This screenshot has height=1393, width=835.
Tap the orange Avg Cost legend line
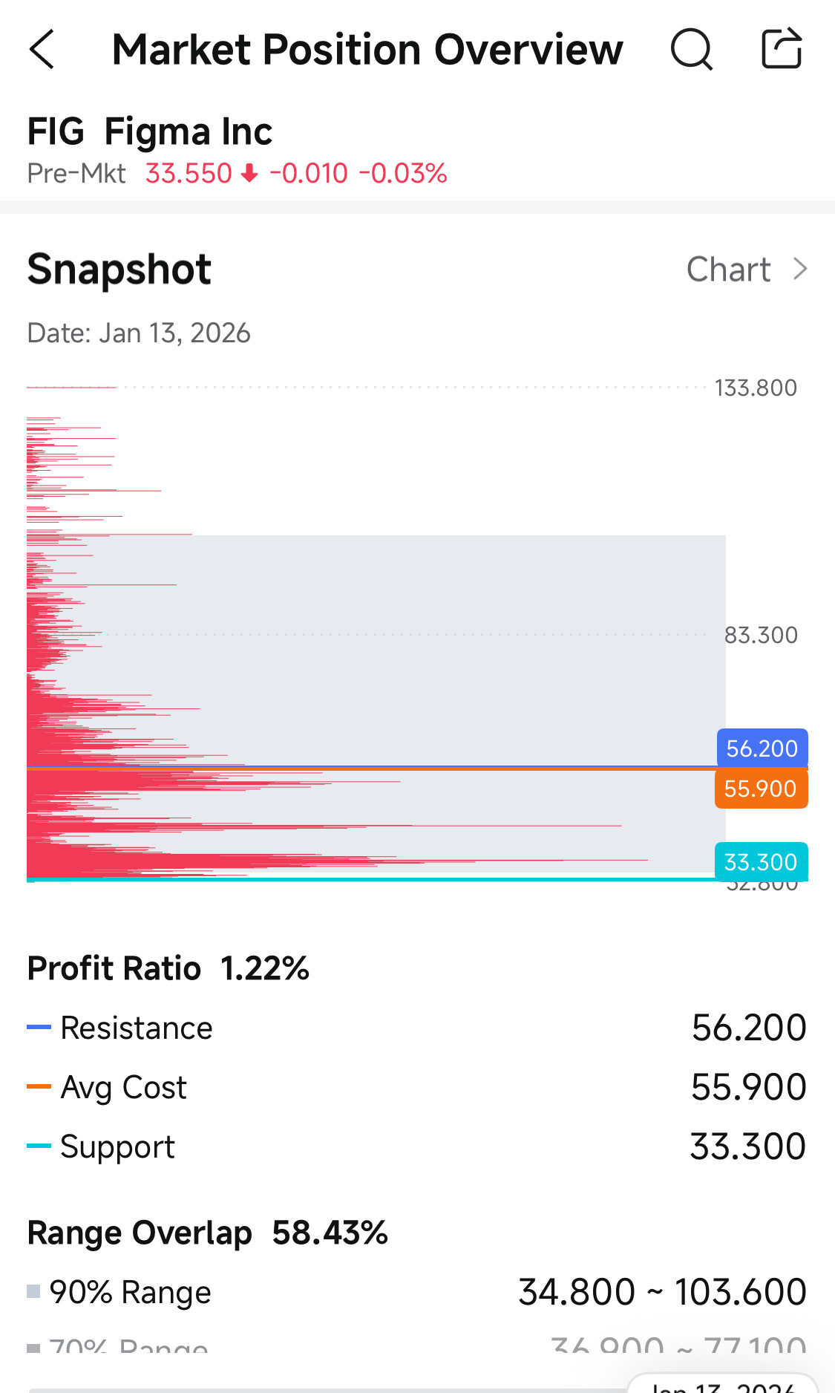tap(39, 1086)
